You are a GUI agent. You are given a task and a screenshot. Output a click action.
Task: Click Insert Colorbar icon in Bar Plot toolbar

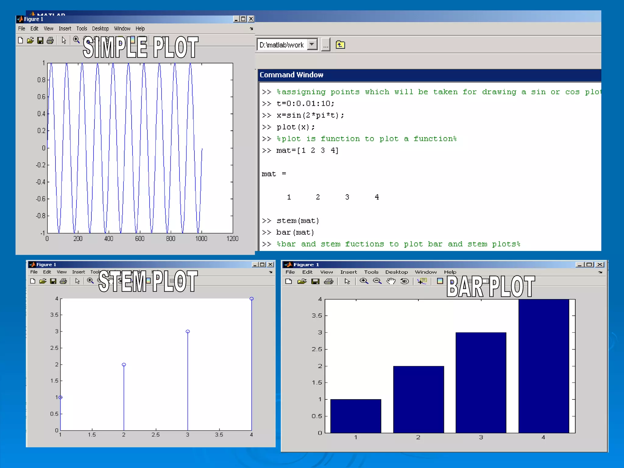pos(440,281)
